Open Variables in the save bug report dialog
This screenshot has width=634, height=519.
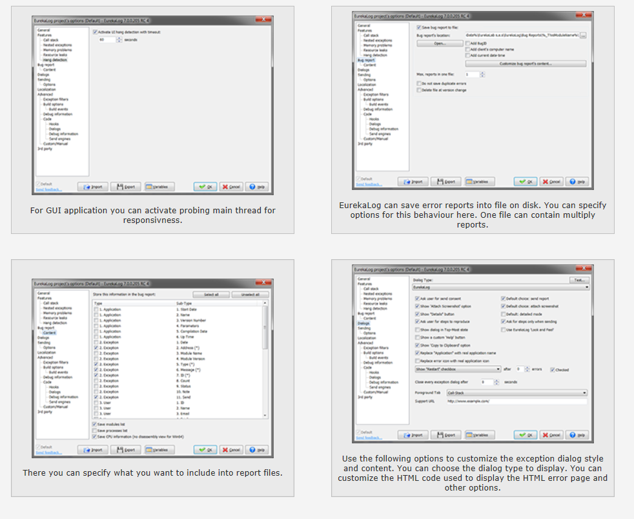point(480,182)
